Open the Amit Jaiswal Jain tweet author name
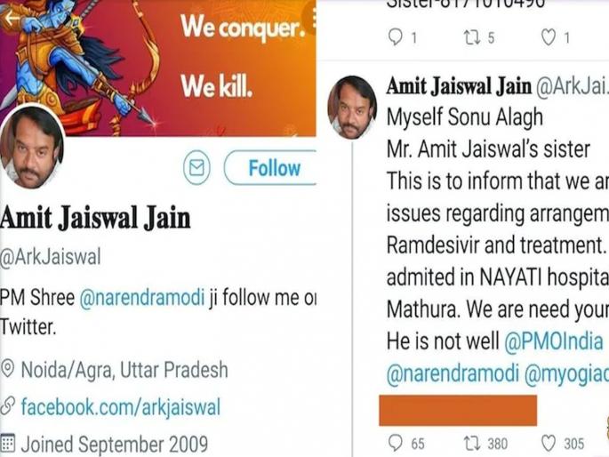Viewport: 609px width, 457px height. click(459, 86)
